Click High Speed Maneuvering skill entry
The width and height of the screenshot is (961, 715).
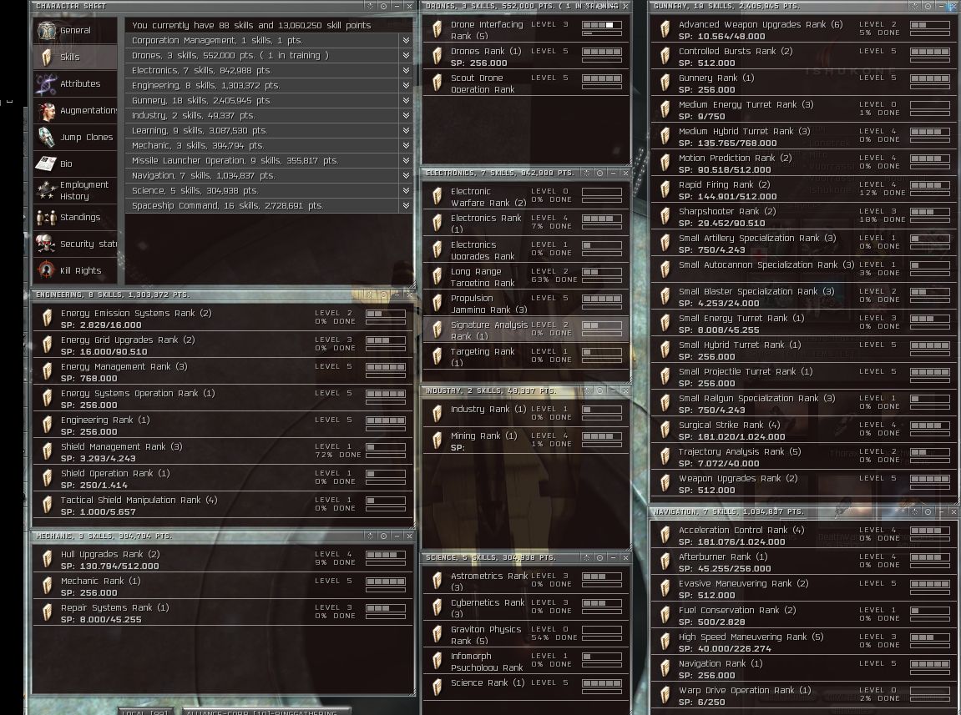click(803, 642)
